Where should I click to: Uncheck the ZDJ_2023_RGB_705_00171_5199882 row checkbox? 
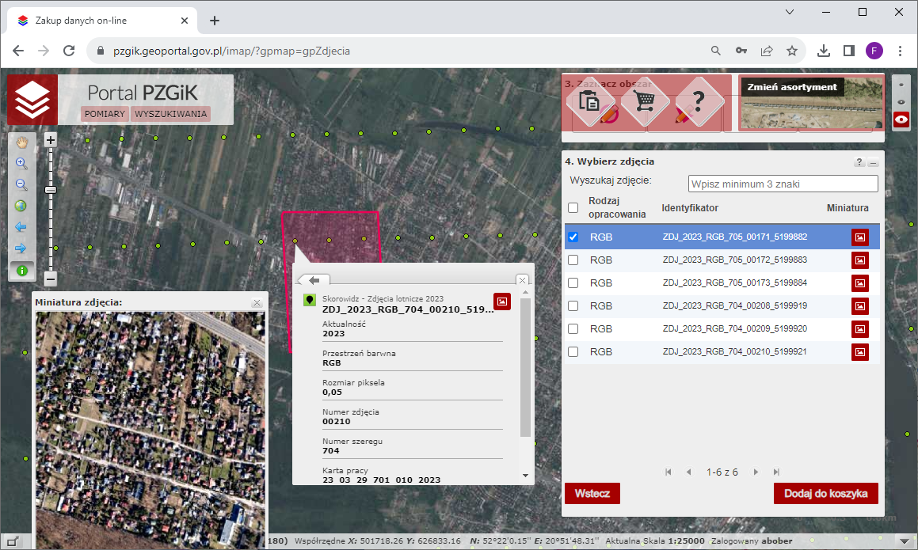point(573,237)
